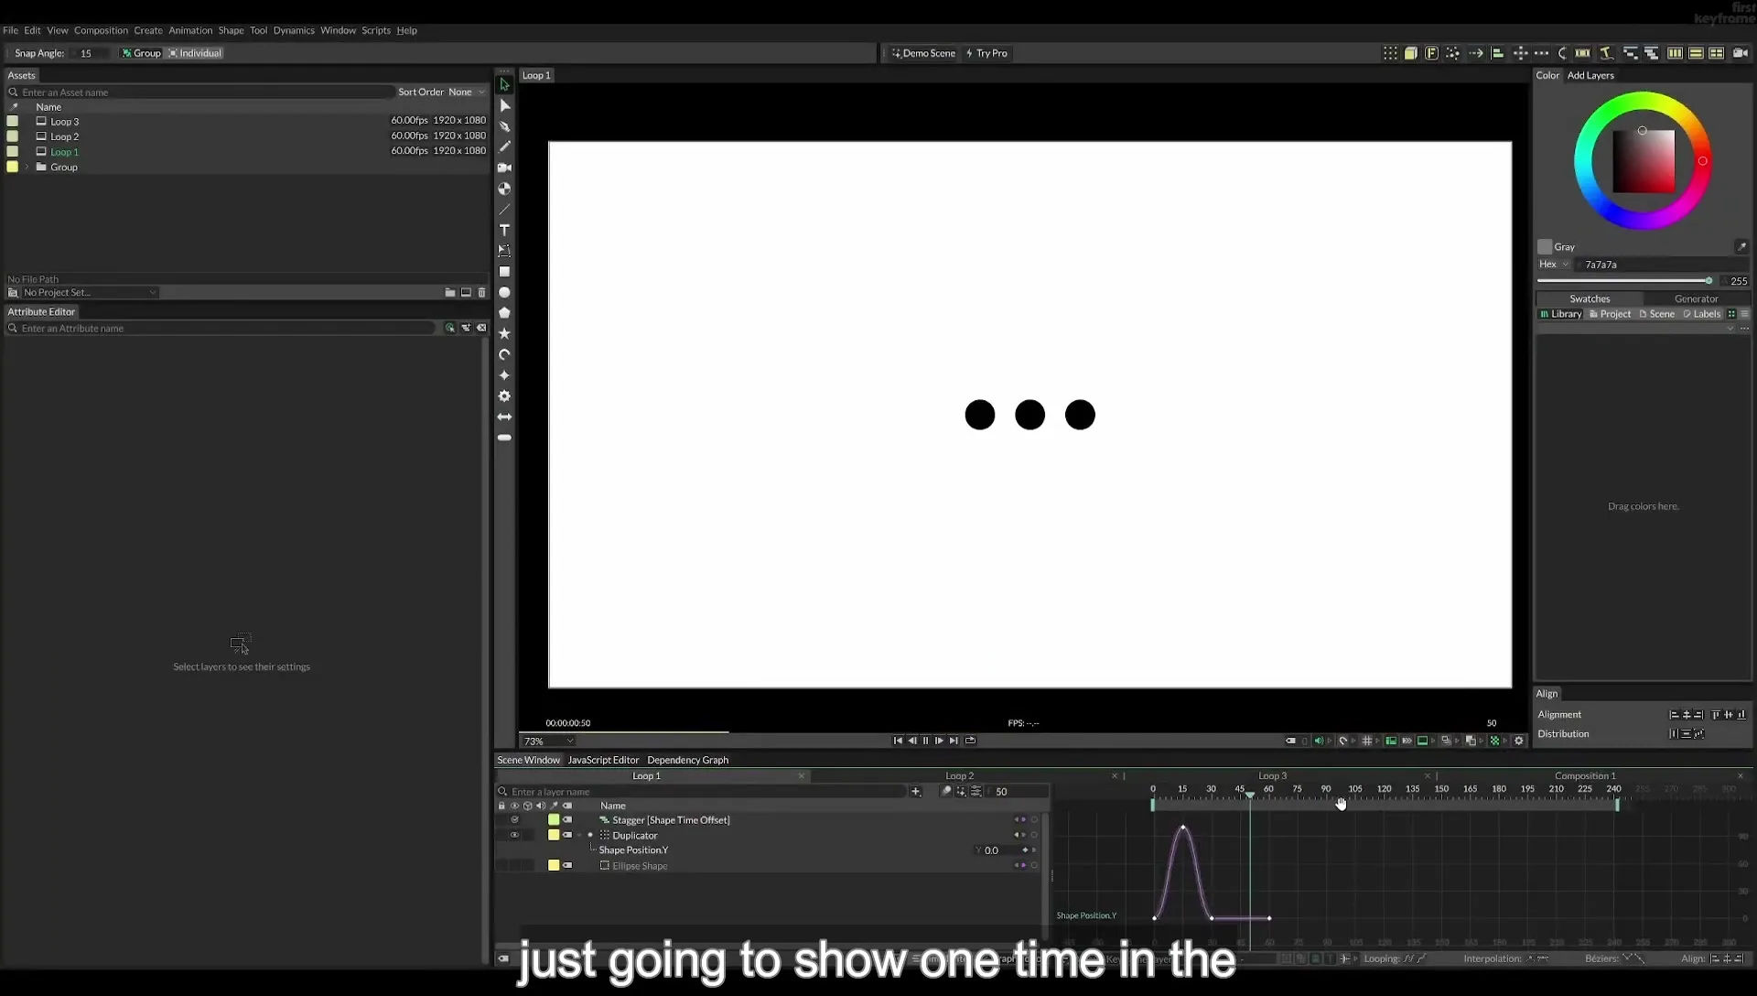Switch to the Loop 2 timeline tab
The image size is (1757, 996).
[x=959, y=776]
